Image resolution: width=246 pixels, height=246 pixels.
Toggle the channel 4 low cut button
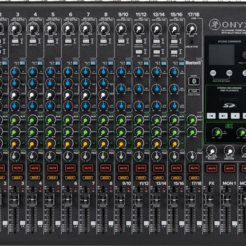(x=33, y=41)
